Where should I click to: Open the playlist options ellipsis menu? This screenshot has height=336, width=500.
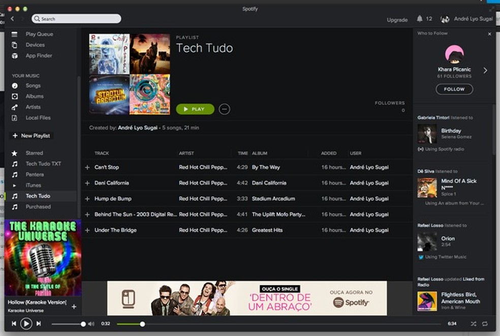tap(224, 109)
